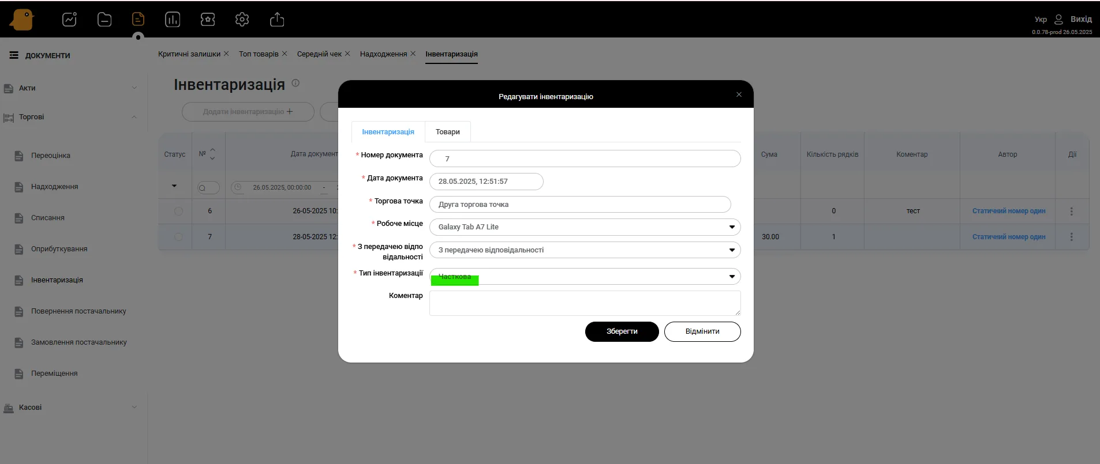Click the Коментар text area
The height and width of the screenshot is (464, 1100).
(x=584, y=303)
